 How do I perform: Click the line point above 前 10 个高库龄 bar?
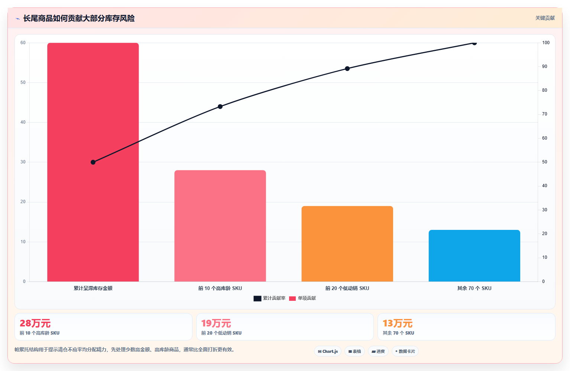coord(220,107)
